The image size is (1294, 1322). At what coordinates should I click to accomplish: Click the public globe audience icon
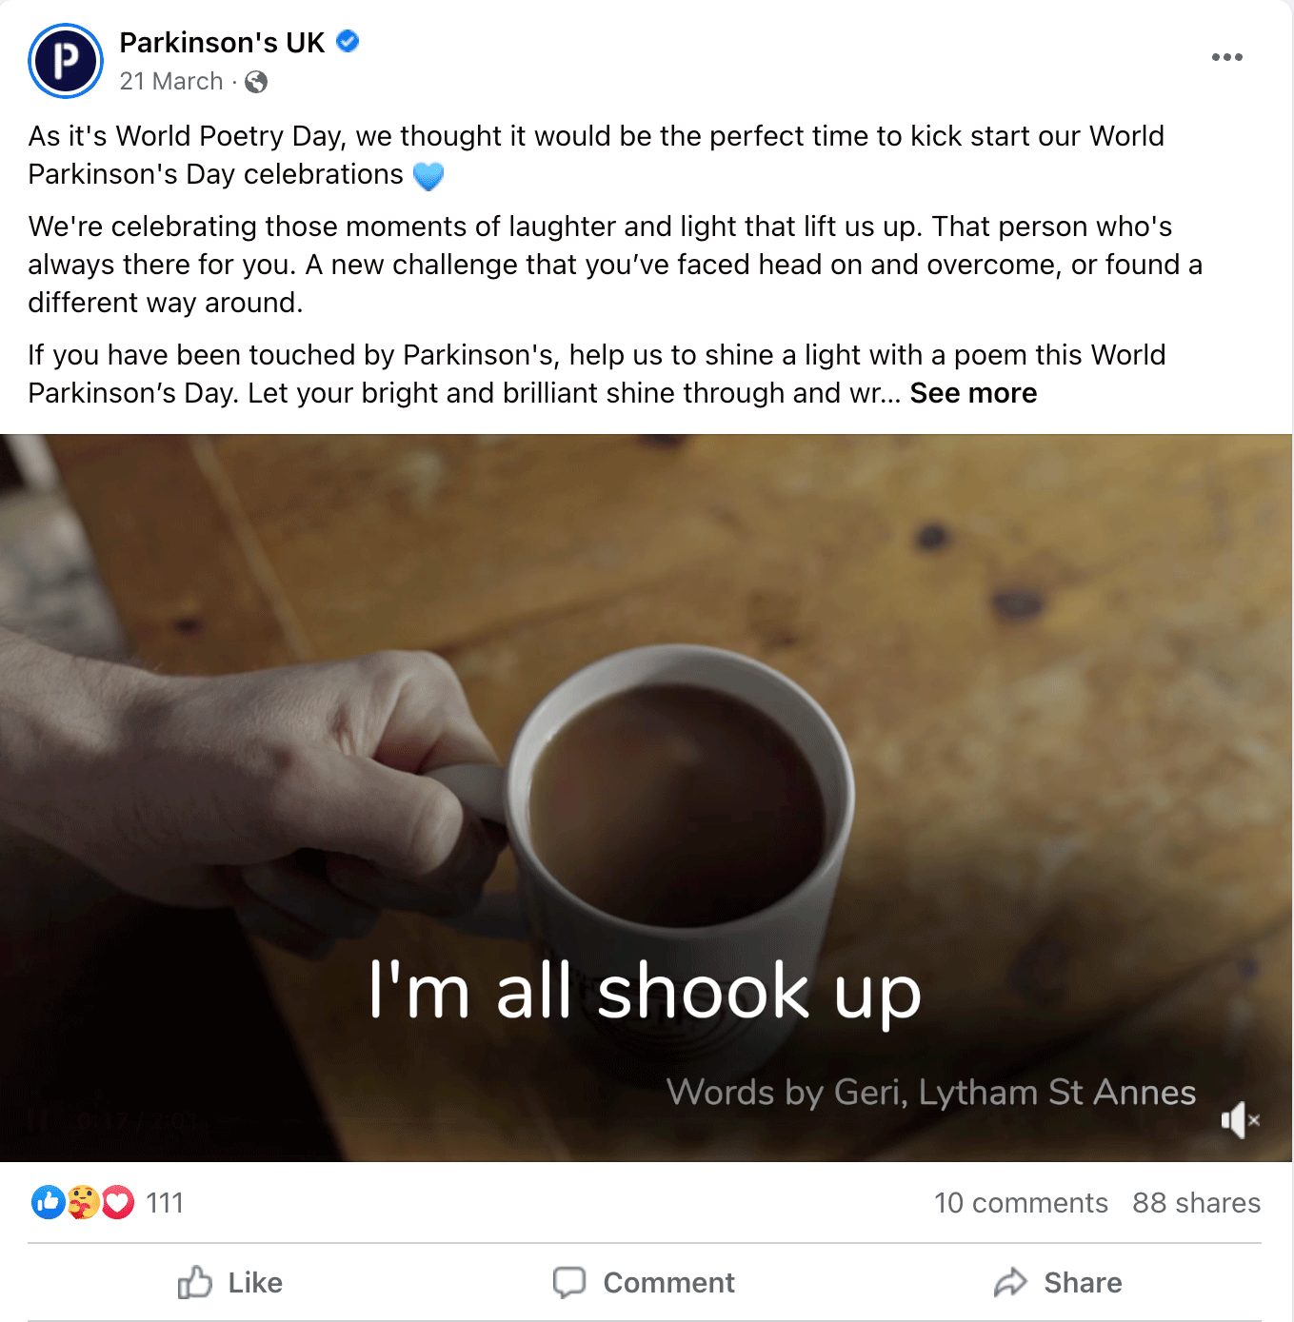[x=256, y=83]
